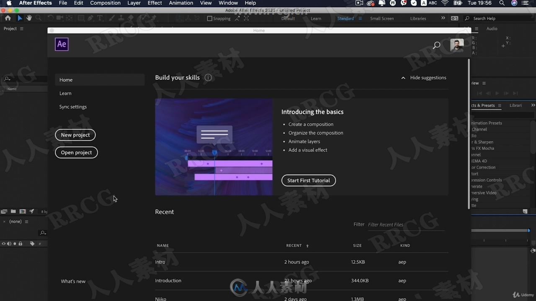The width and height of the screenshot is (536, 301).
Task: Select the Brush tool
Action: (112, 18)
